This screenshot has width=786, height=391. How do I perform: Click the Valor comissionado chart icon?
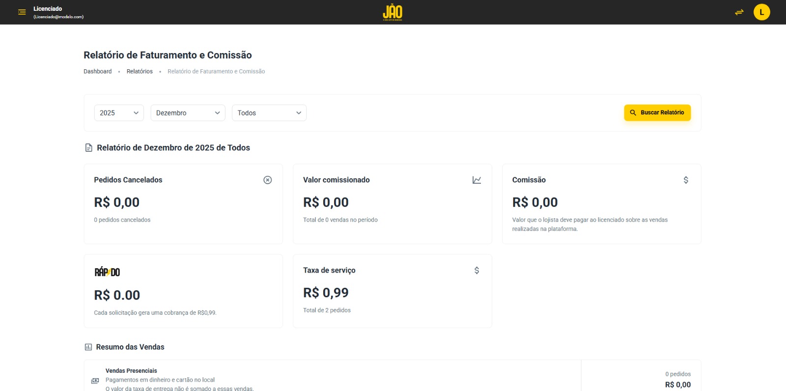[477, 180]
